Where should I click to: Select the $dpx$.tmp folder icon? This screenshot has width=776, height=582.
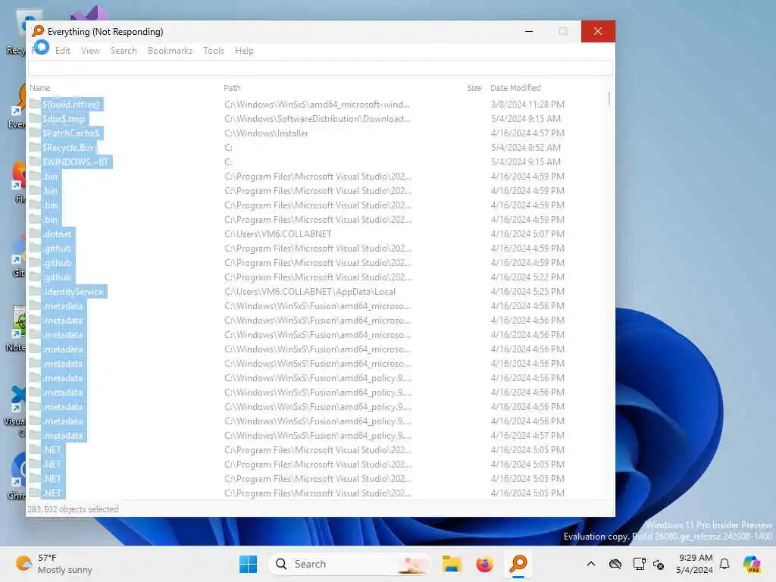[35, 118]
